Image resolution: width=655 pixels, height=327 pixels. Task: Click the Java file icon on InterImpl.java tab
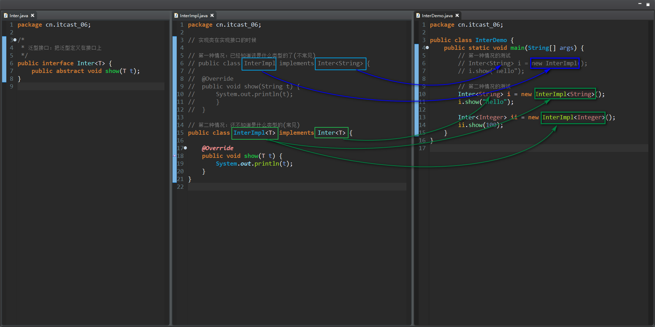point(176,15)
